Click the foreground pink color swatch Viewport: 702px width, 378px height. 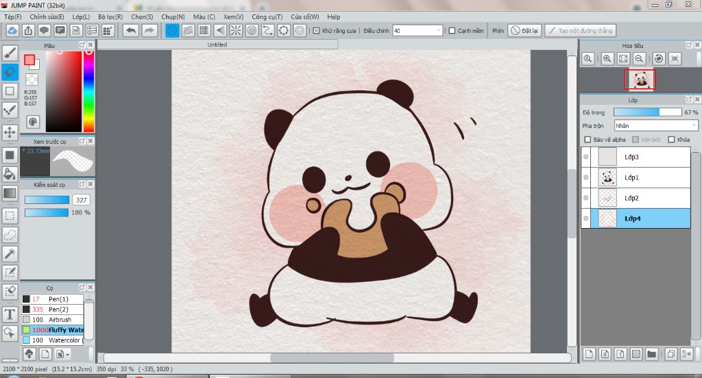[29, 60]
